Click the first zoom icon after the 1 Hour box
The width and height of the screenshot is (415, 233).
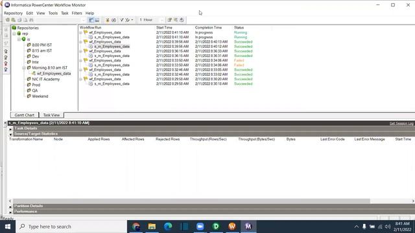(x=170, y=20)
